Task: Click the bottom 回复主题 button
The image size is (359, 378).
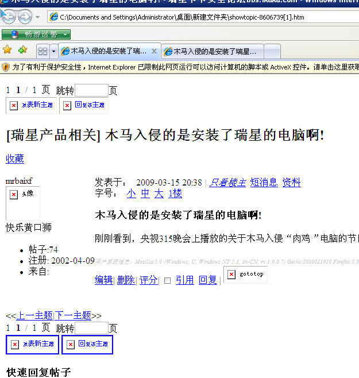Action: point(87,345)
